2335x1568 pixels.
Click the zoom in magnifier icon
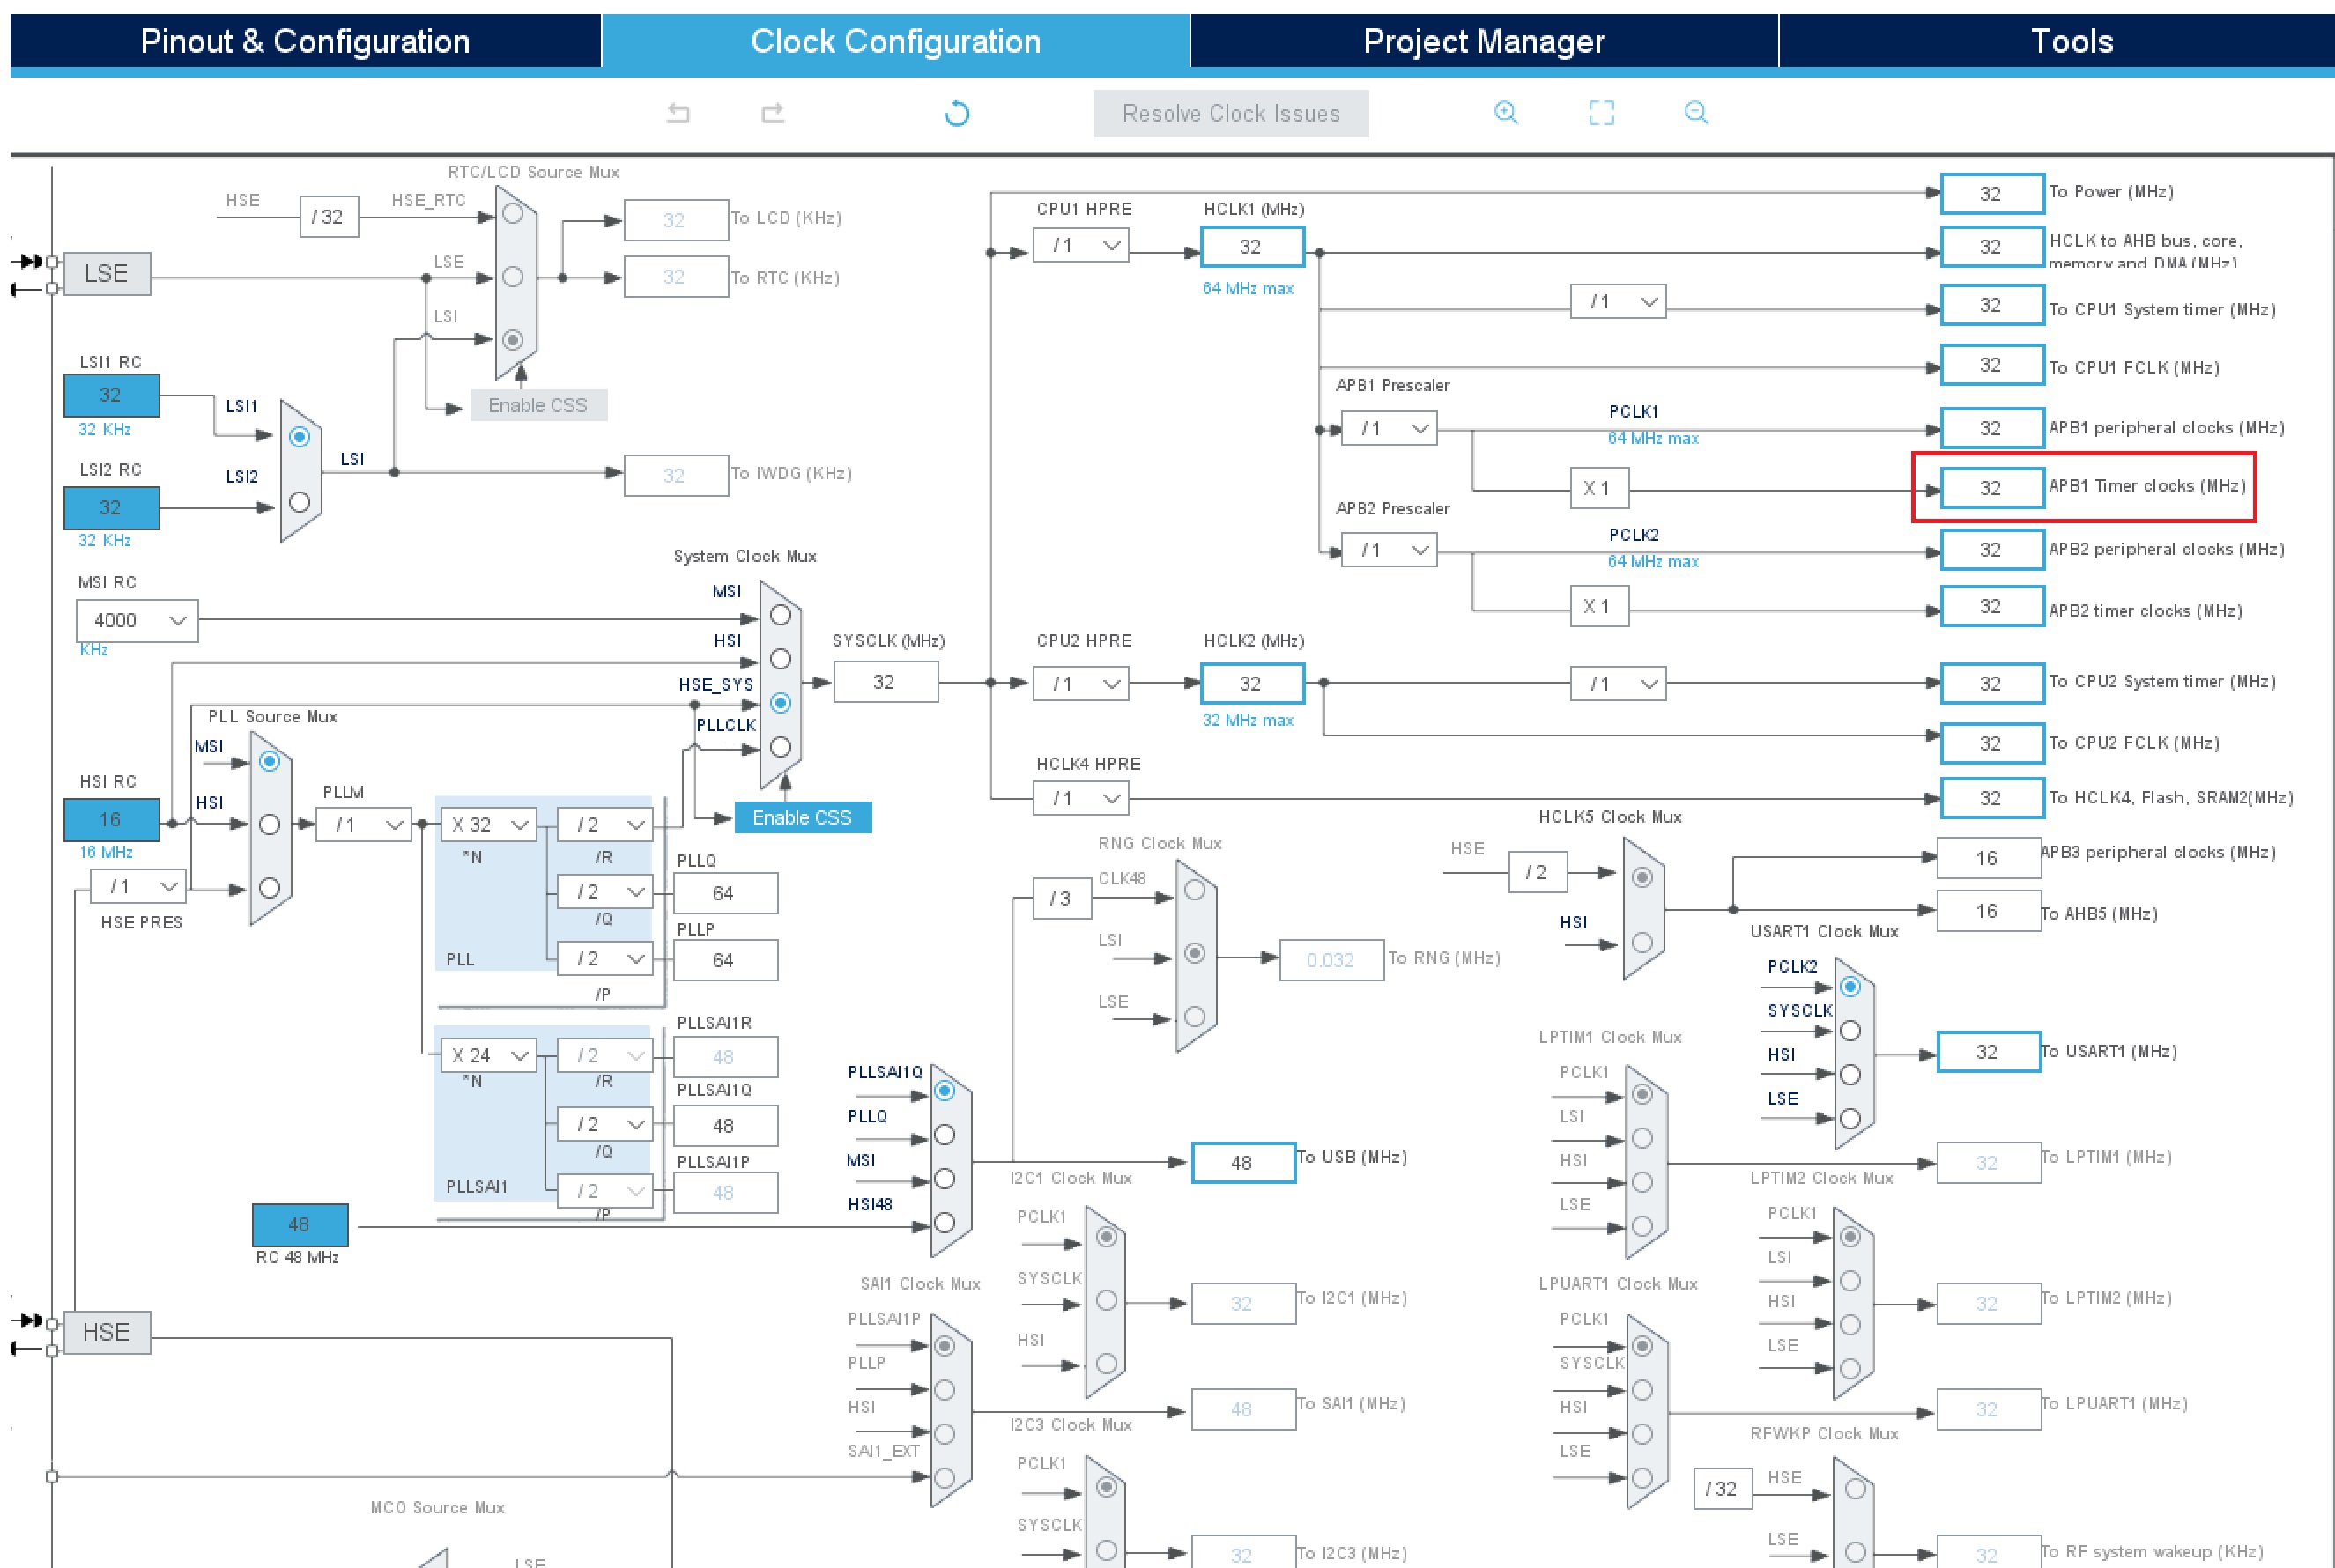1505,112
